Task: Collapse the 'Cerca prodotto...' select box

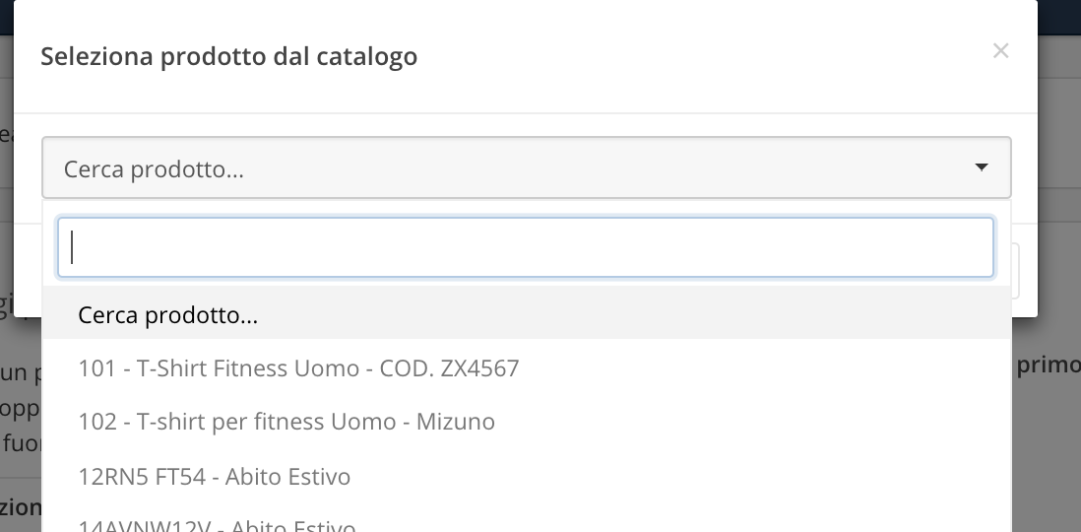Action: tap(526, 168)
